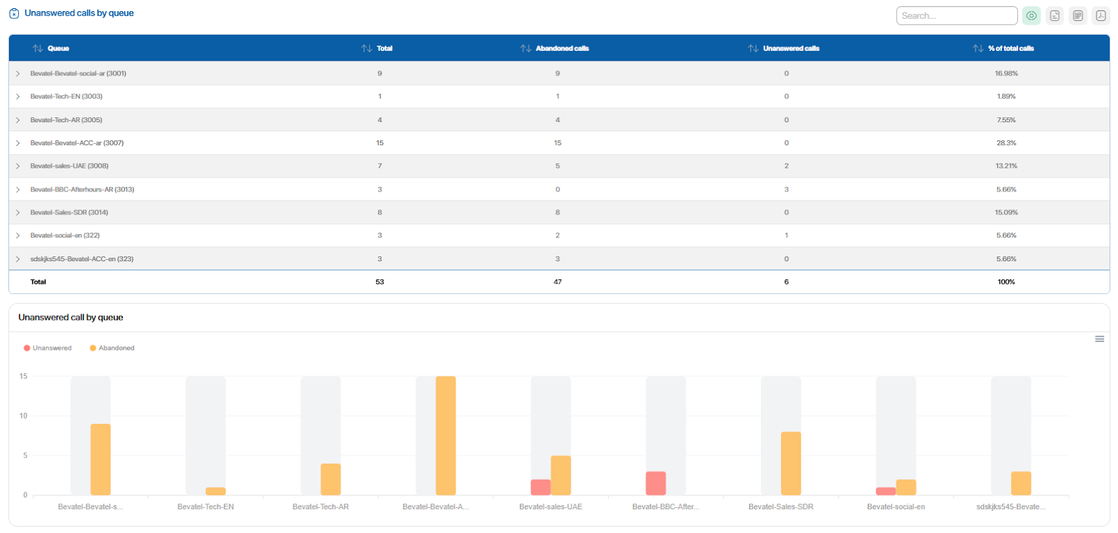Expand the Bevatel-Bevatel-social-ar (3001) row
Viewport: 1118px width, 533px height.
[18, 73]
